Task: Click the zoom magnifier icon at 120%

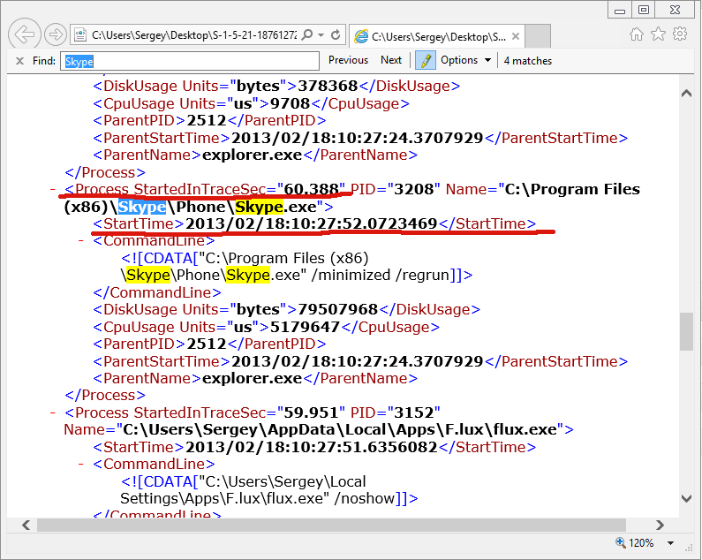Action: 620,542
